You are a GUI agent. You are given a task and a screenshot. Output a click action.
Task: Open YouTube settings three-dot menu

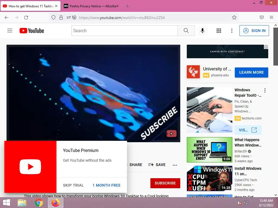coord(232,31)
